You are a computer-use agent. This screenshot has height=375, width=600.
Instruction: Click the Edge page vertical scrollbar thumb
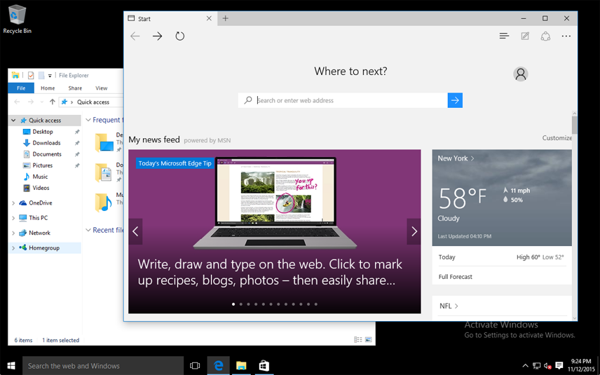click(574, 124)
